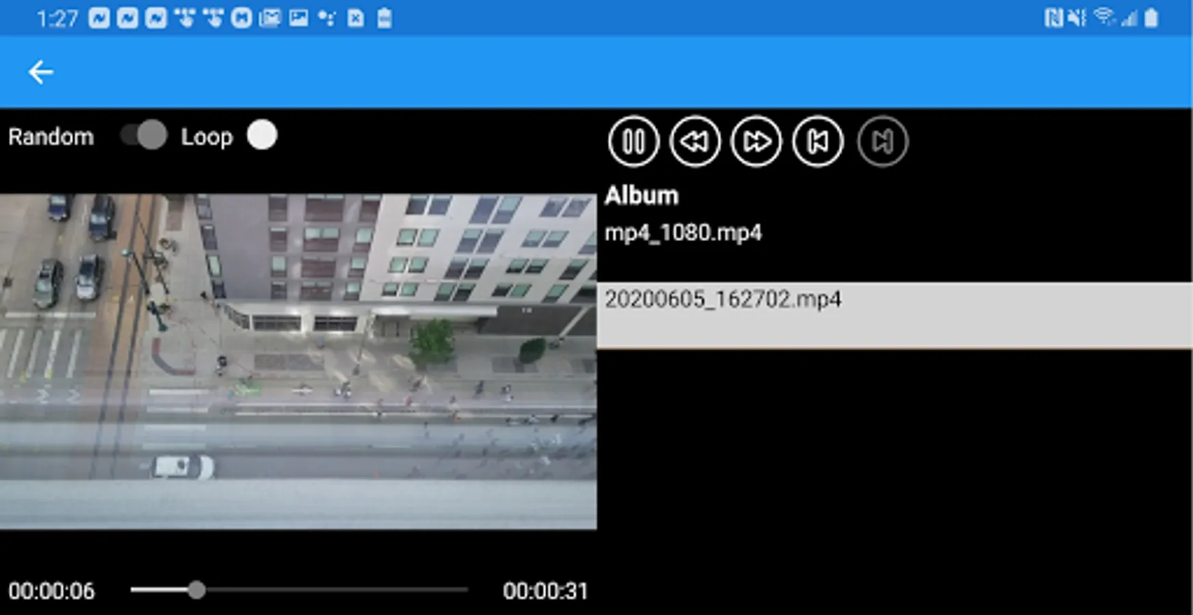Select 20200605_162702.mp4 in the playlist
The width and height of the screenshot is (1193, 615).
pyautogui.click(x=894, y=315)
